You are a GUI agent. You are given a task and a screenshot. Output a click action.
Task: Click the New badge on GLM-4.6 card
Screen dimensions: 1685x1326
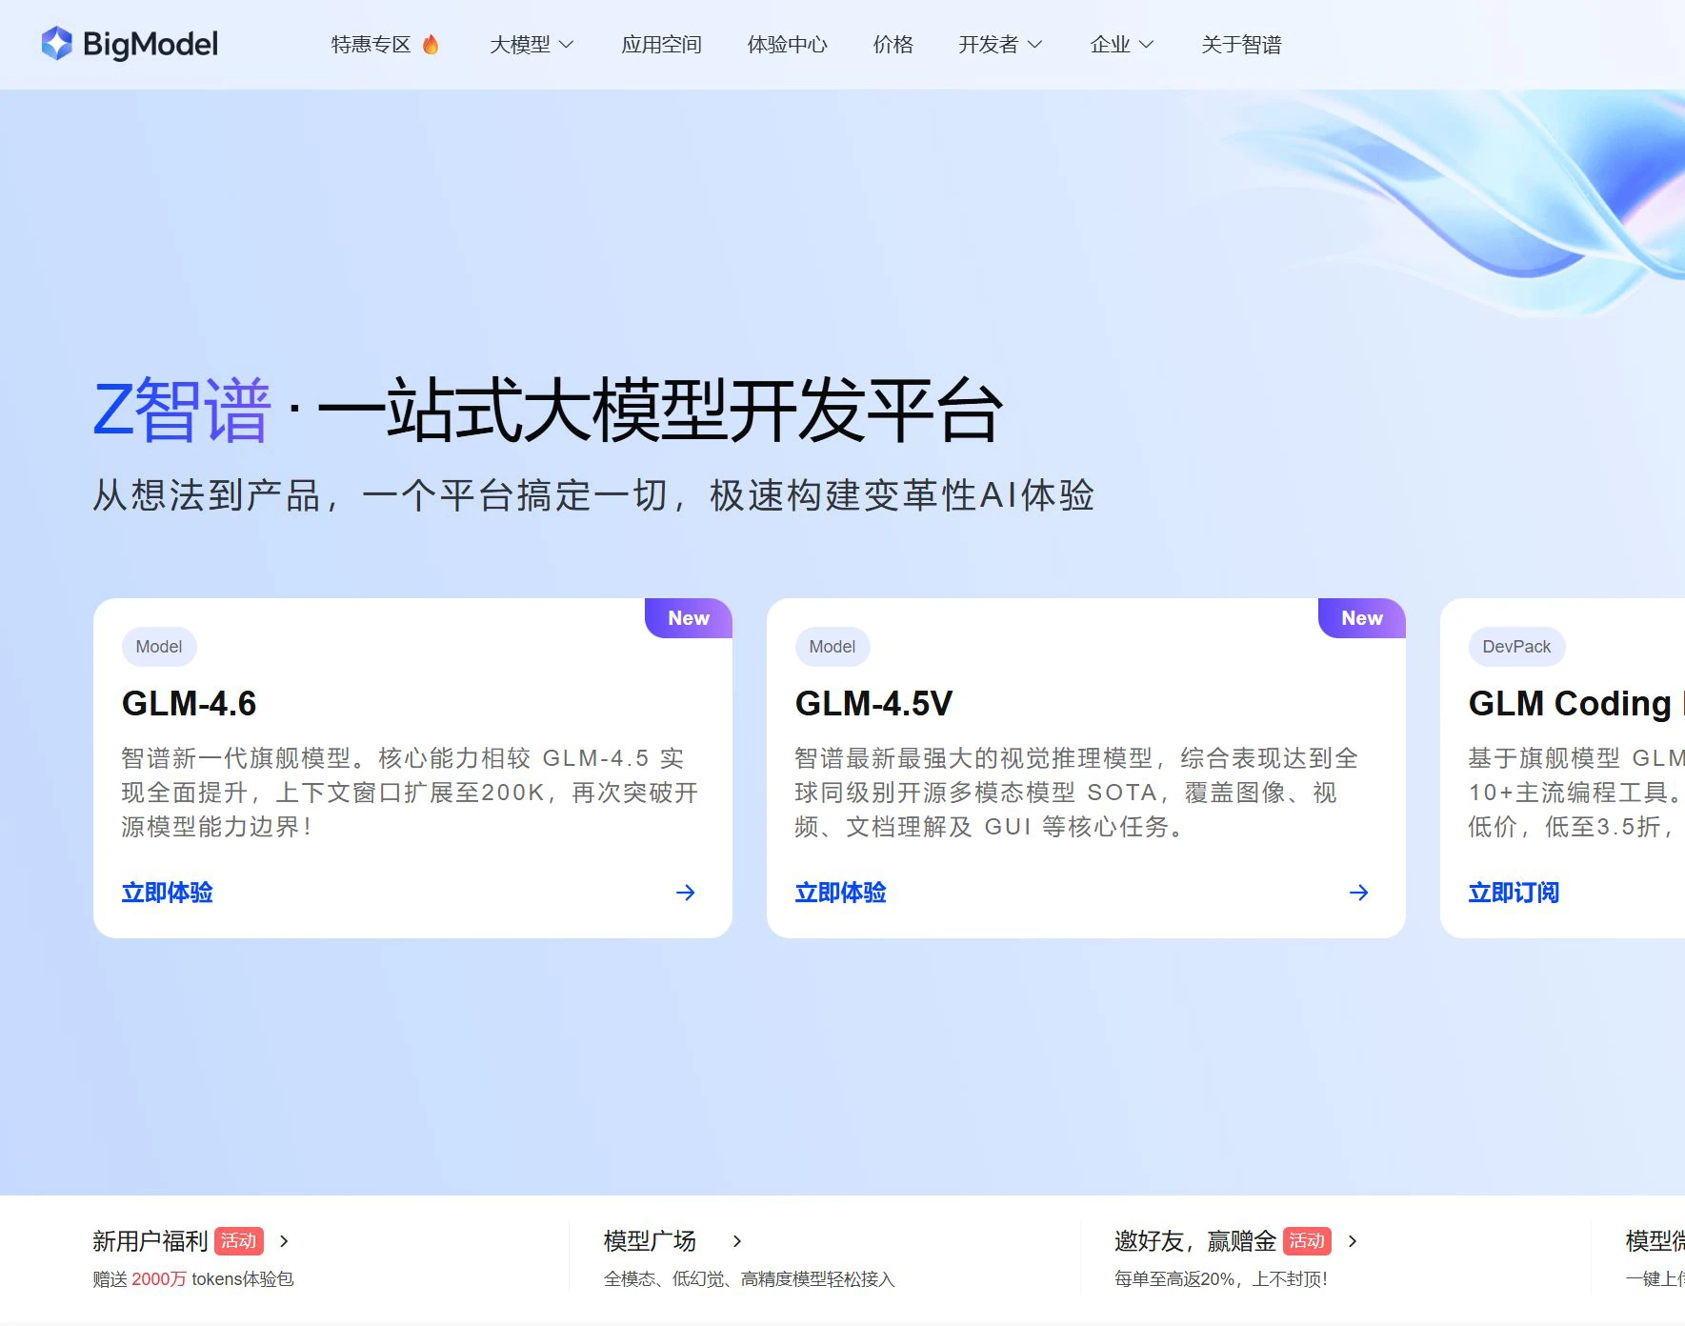(x=688, y=618)
